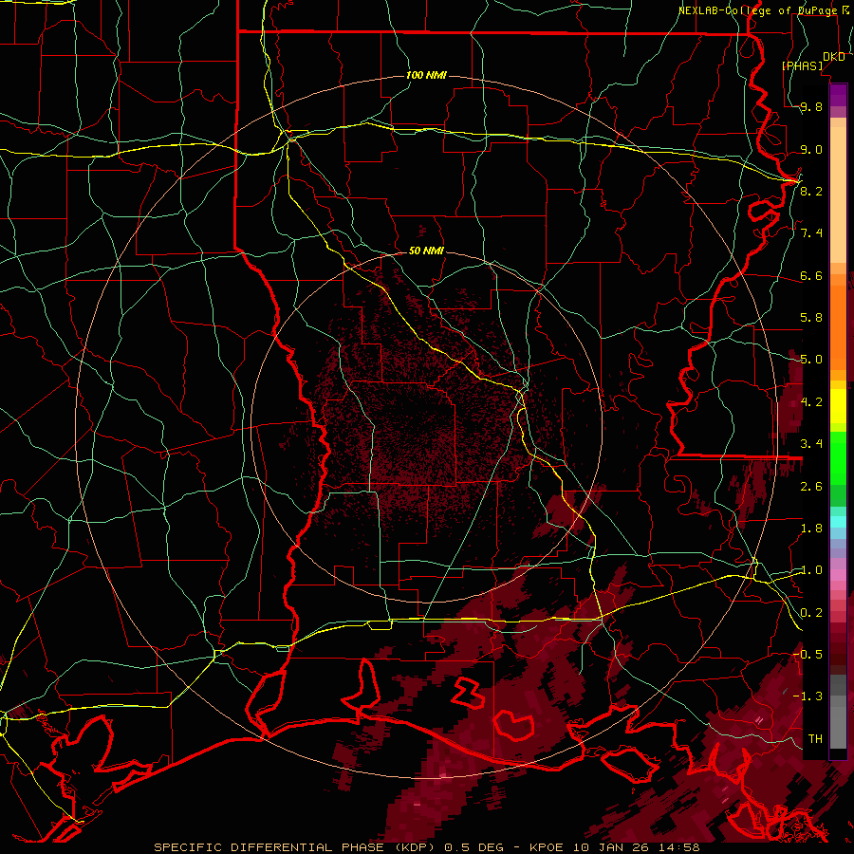
Task: Click the 8.2 value on the color scale
Action: coord(811,191)
